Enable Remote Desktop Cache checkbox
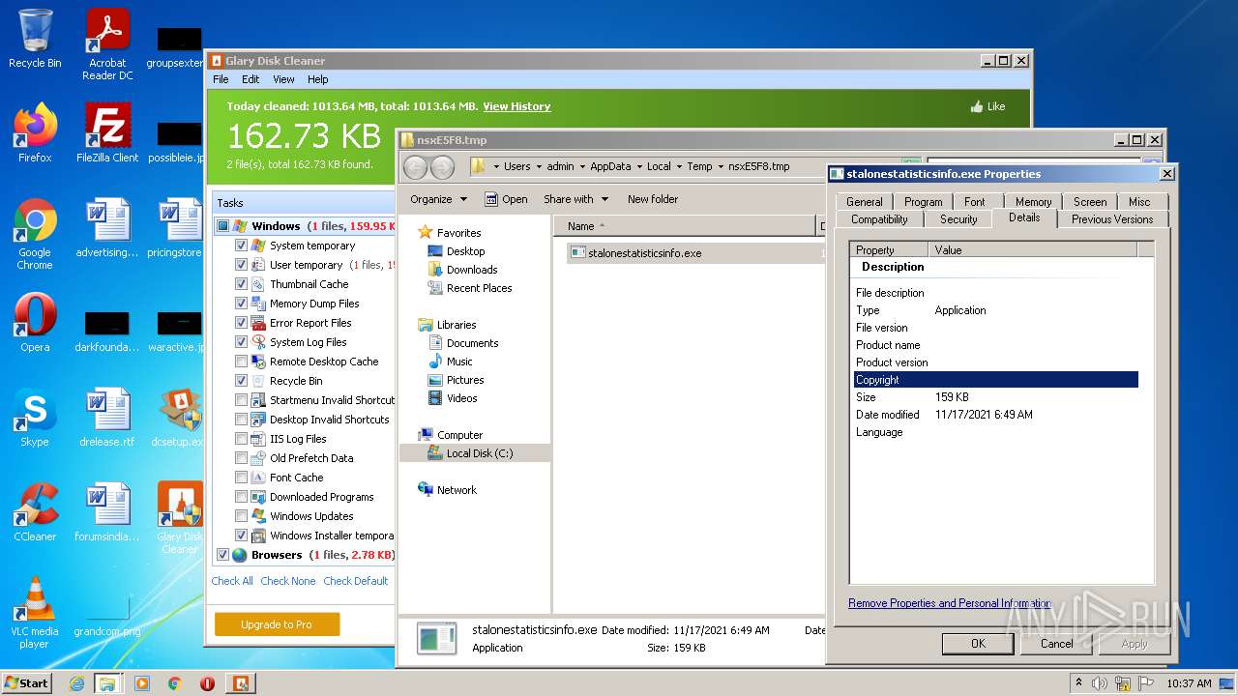The image size is (1238, 696). point(241,362)
